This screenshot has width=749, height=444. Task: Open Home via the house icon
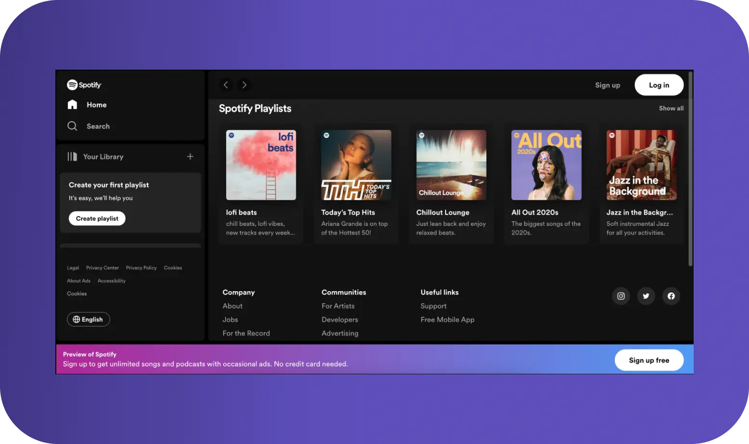(x=72, y=105)
